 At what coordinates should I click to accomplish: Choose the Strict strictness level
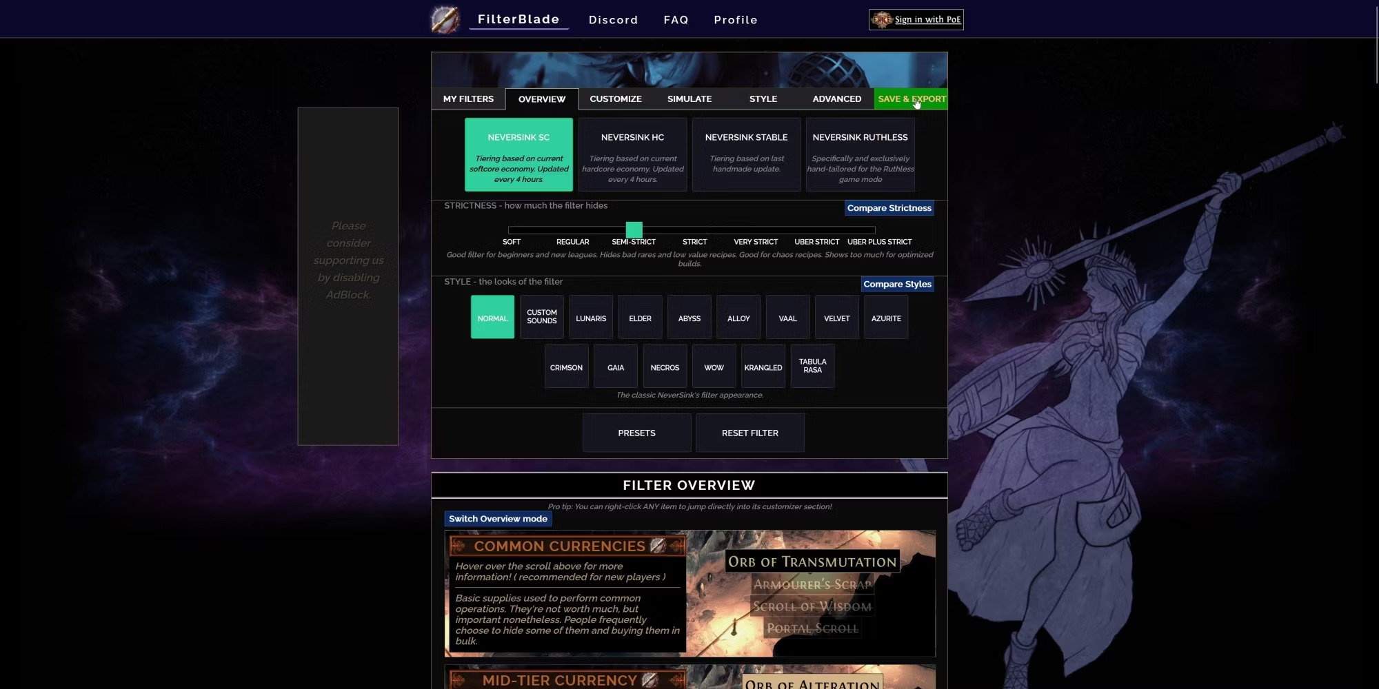[x=694, y=242]
